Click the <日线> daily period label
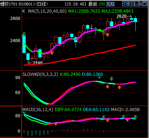The image size is (149, 138). pyautogui.click(x=42, y=4)
